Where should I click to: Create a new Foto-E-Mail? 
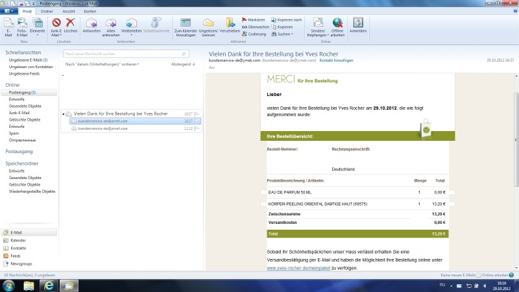point(22,27)
